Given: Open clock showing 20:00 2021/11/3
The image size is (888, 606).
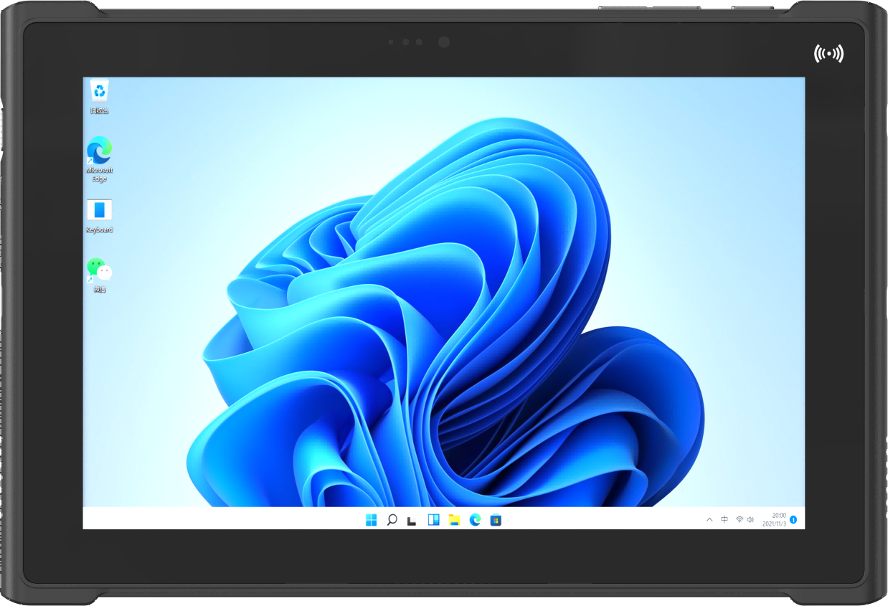Looking at the screenshot, I should tap(775, 519).
